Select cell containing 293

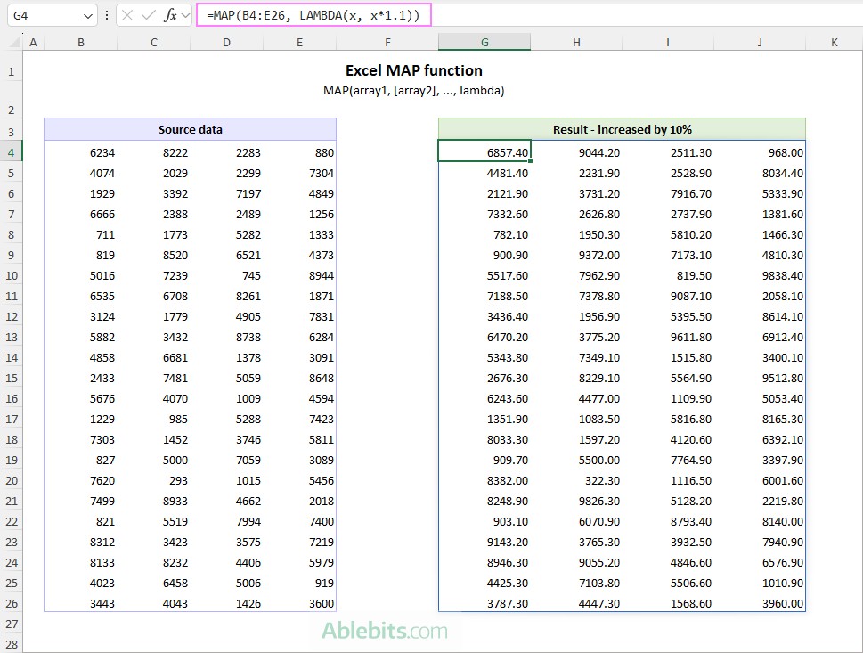click(154, 481)
